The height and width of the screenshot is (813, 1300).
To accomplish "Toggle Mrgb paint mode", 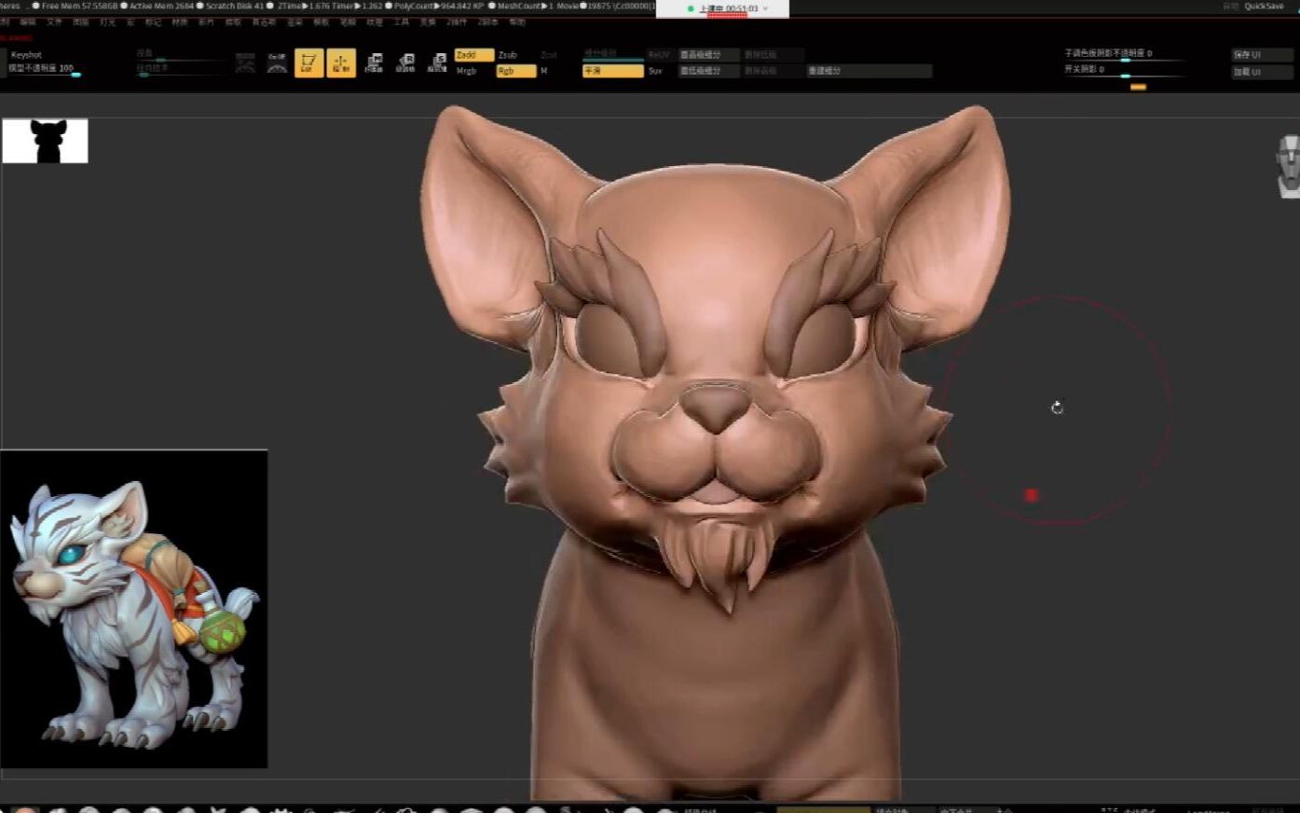I will coord(467,71).
